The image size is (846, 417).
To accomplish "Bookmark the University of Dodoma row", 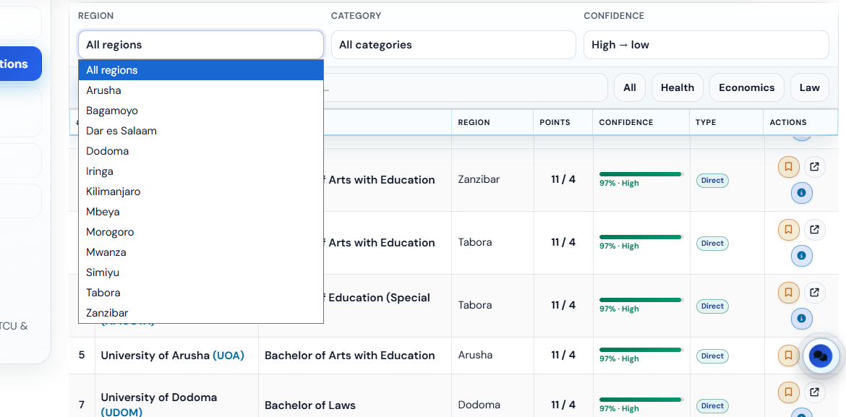I will [788, 392].
